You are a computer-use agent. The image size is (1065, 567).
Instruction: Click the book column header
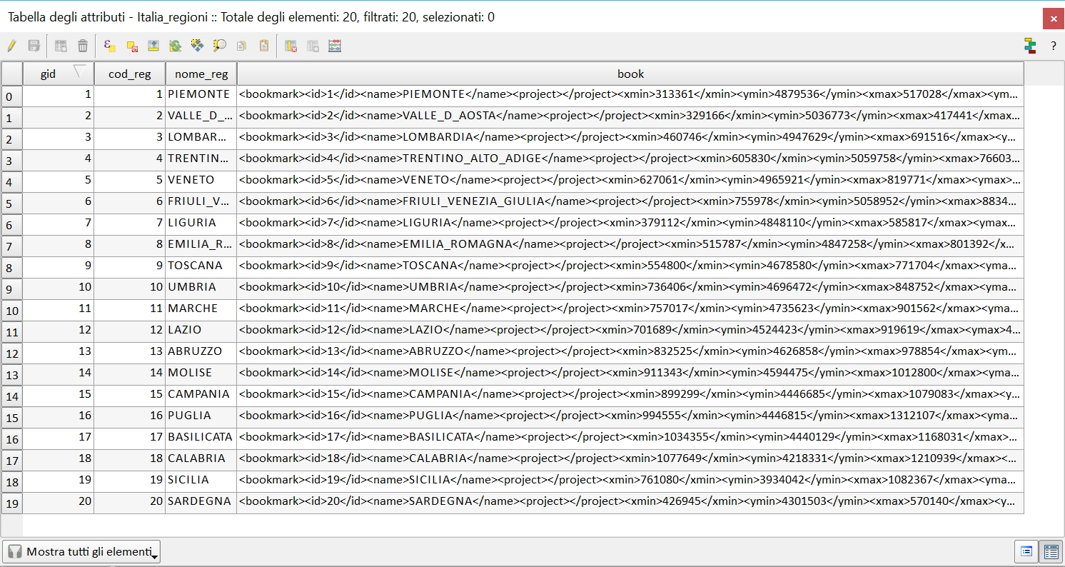tap(630, 74)
